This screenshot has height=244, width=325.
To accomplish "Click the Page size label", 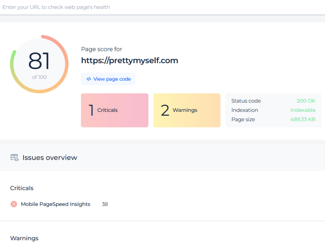I will tap(243, 119).
